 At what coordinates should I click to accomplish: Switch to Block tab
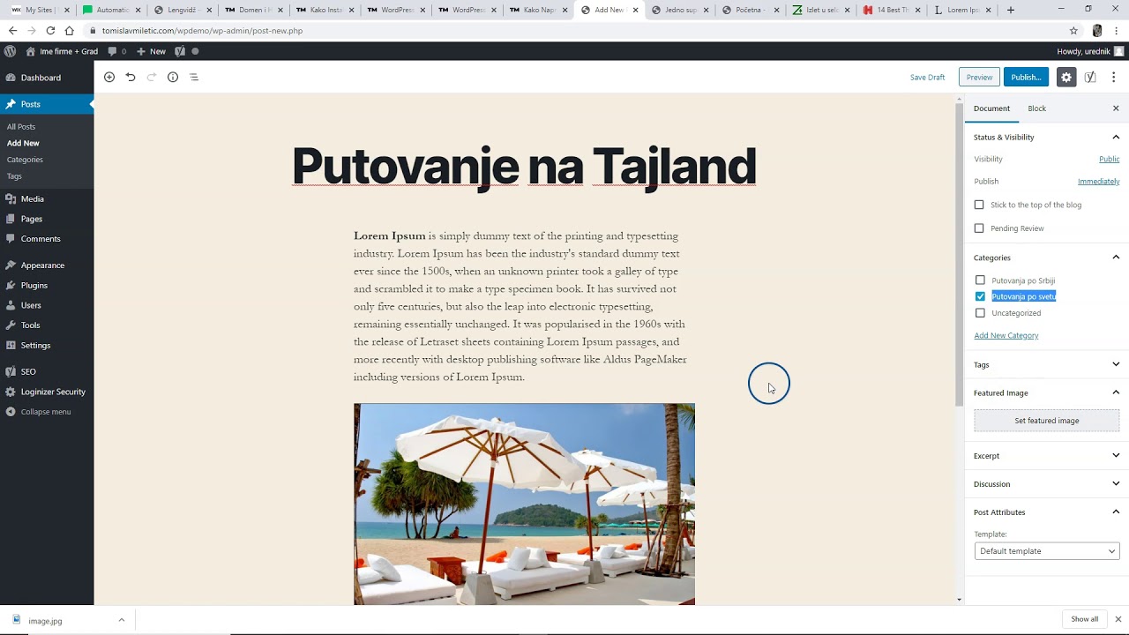pyautogui.click(x=1036, y=108)
